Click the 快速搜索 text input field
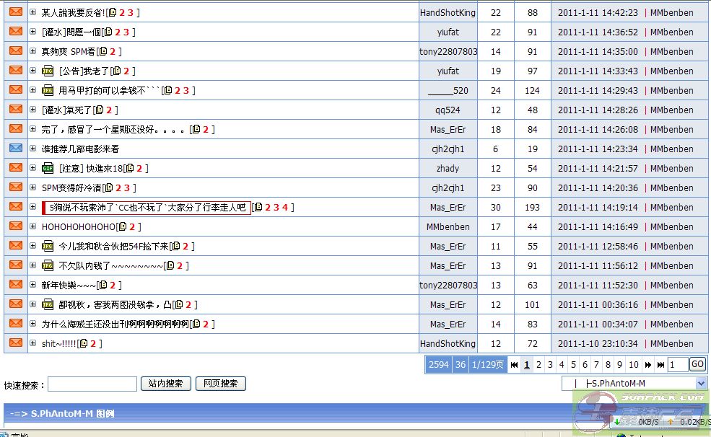Viewport: 711px width, 437px height. 92,384
